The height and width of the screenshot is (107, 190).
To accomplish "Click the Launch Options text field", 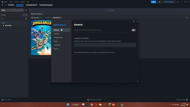I will (x=105, y=45).
